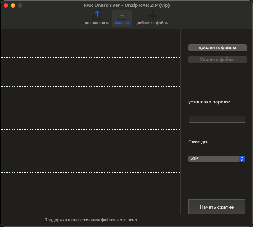
Task: Start compression with Начать сжатие button
Action: (217, 207)
